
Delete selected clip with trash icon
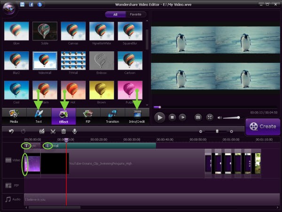pyautogui.click(x=63, y=131)
